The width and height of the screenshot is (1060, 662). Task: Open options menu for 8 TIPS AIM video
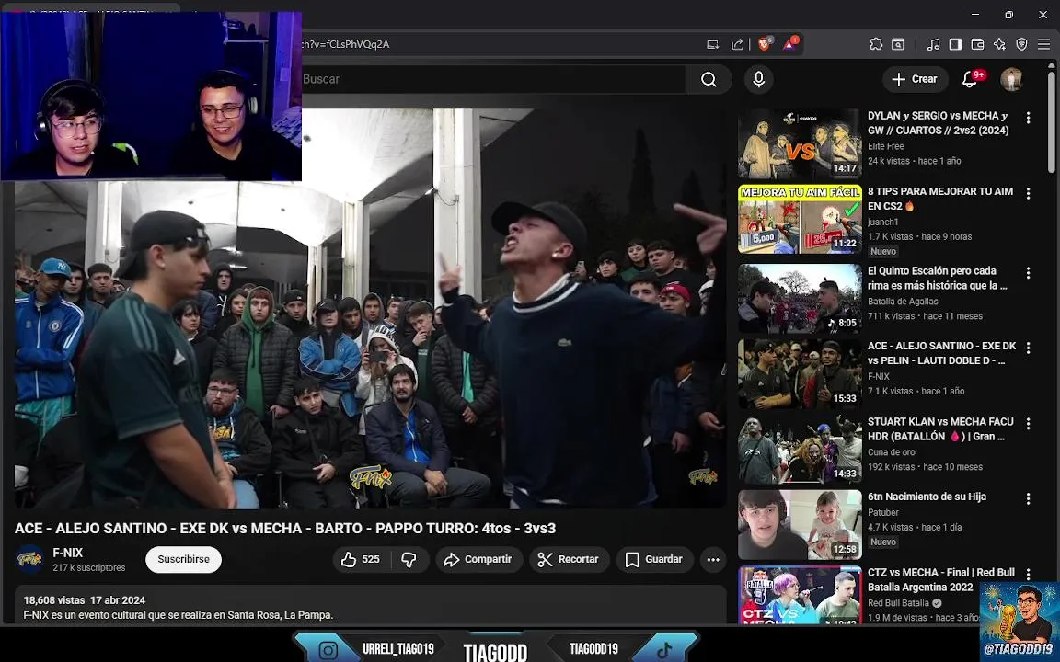point(1028,193)
